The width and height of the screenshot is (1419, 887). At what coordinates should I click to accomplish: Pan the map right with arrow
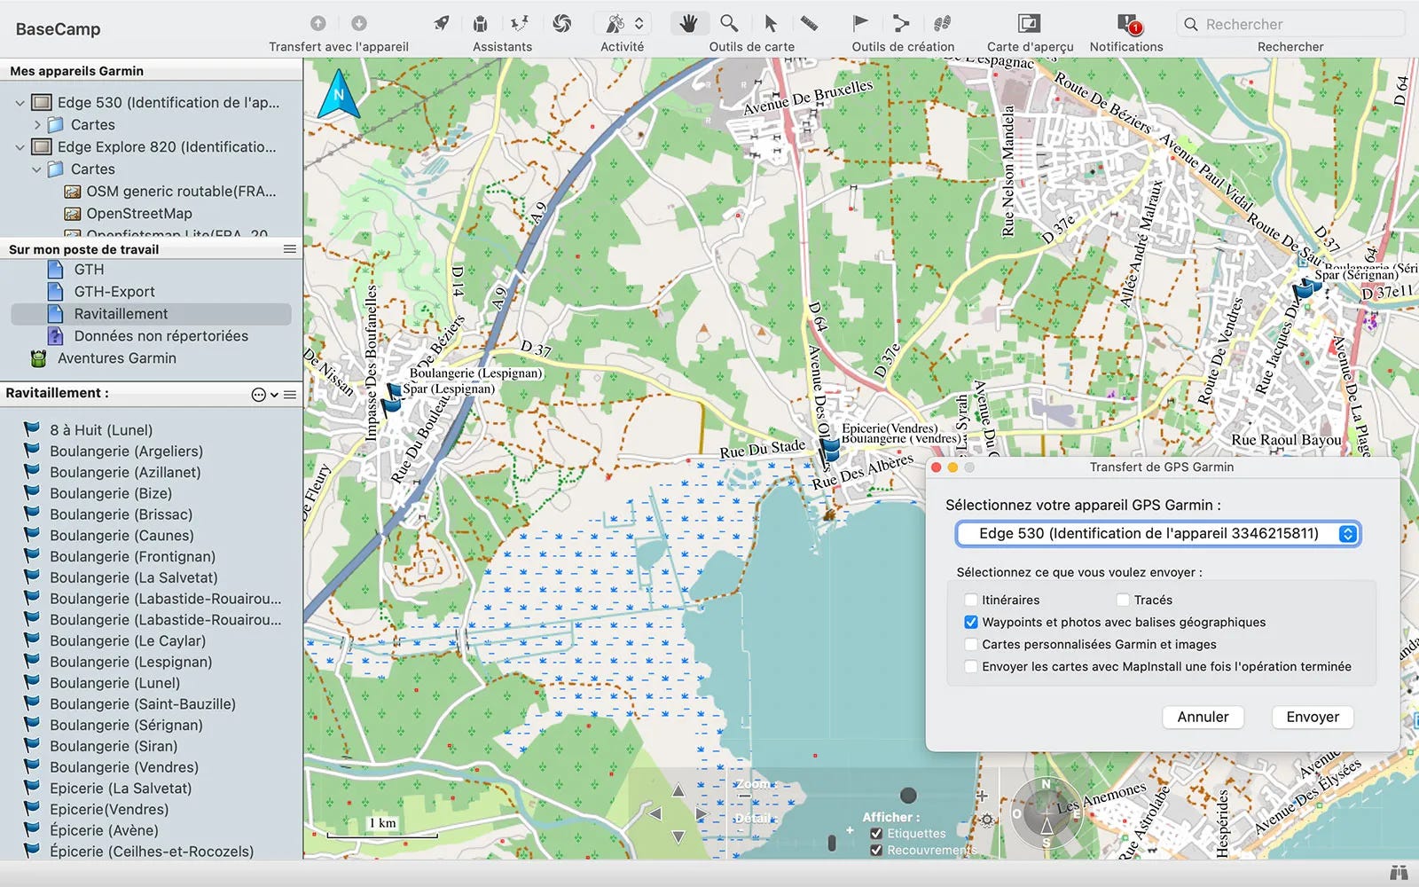[702, 813]
